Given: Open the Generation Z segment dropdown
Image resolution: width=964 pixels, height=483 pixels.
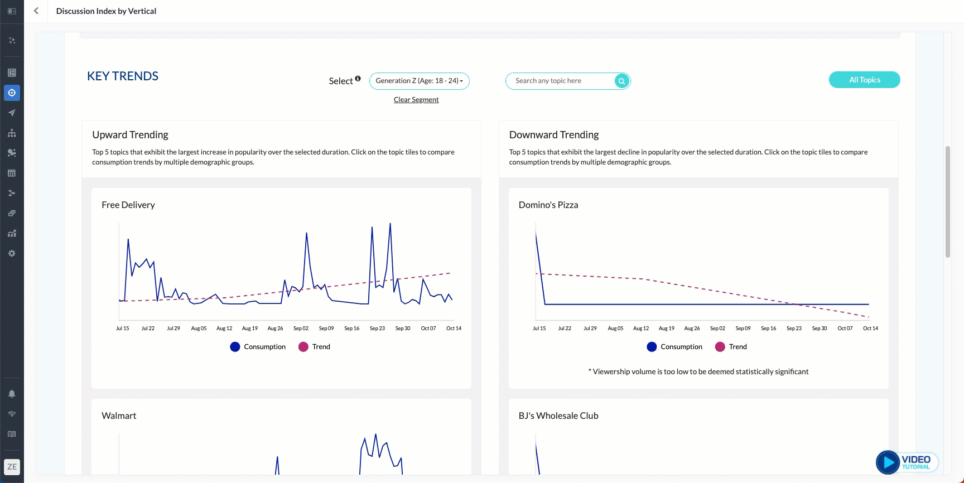Looking at the screenshot, I should (419, 81).
